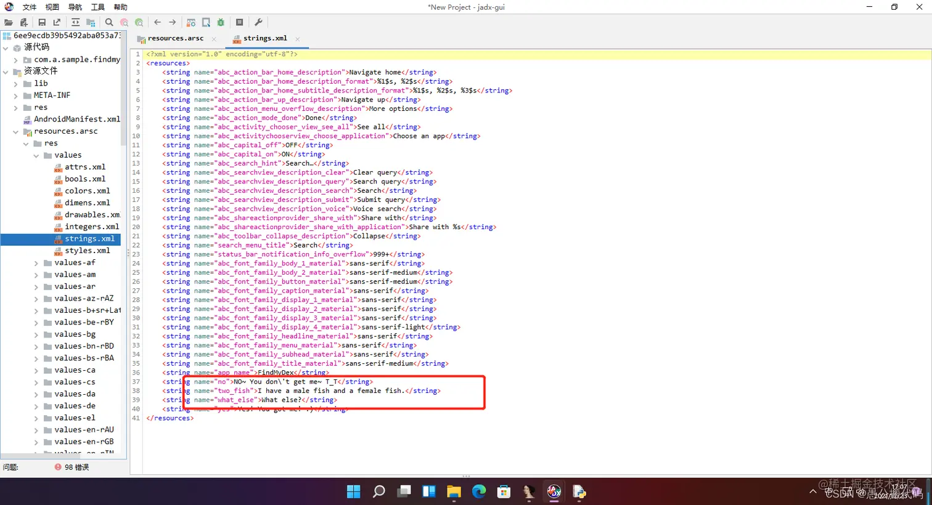Select colors.xml in the tree
This screenshot has width=932, height=505.
coord(88,191)
